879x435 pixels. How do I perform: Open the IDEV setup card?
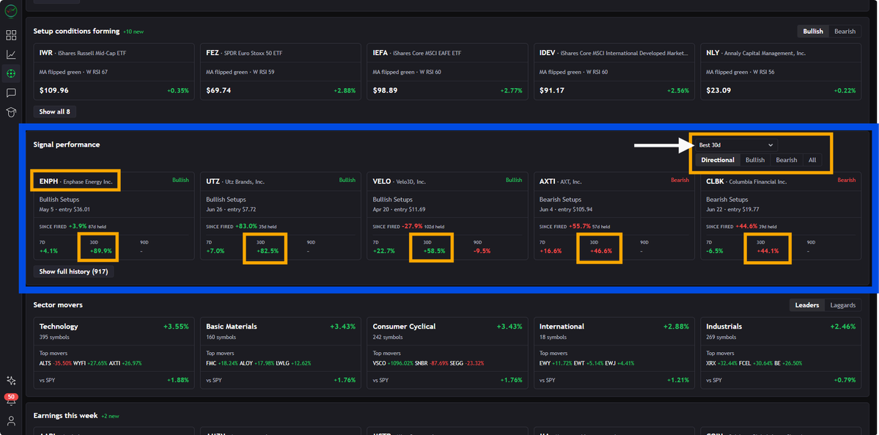tap(614, 72)
